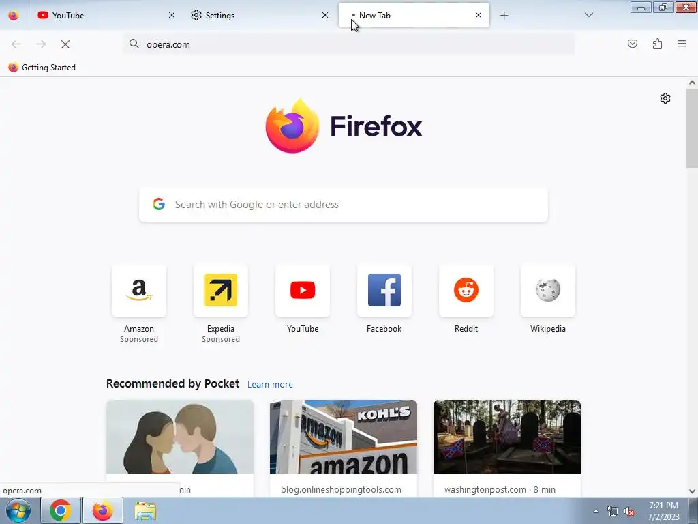Click the address bar showing opera.com
The height and width of the screenshot is (524, 698).
350,44
